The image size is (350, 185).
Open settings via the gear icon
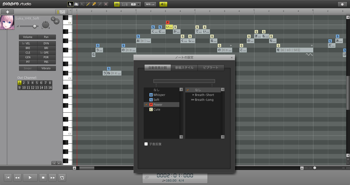click(x=342, y=4)
